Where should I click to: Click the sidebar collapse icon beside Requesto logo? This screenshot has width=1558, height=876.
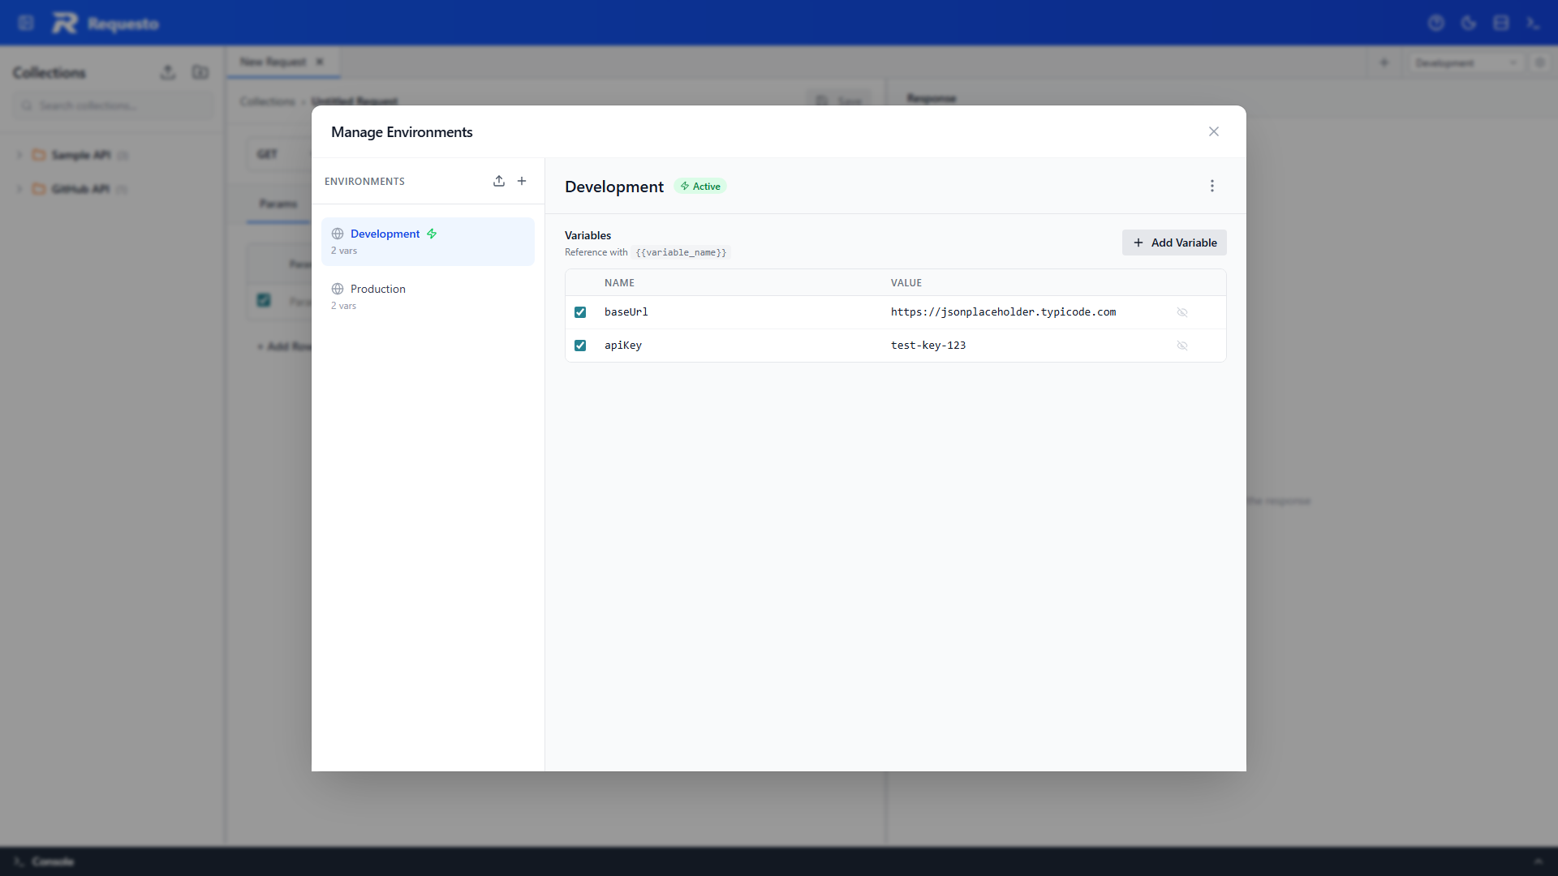click(x=26, y=23)
